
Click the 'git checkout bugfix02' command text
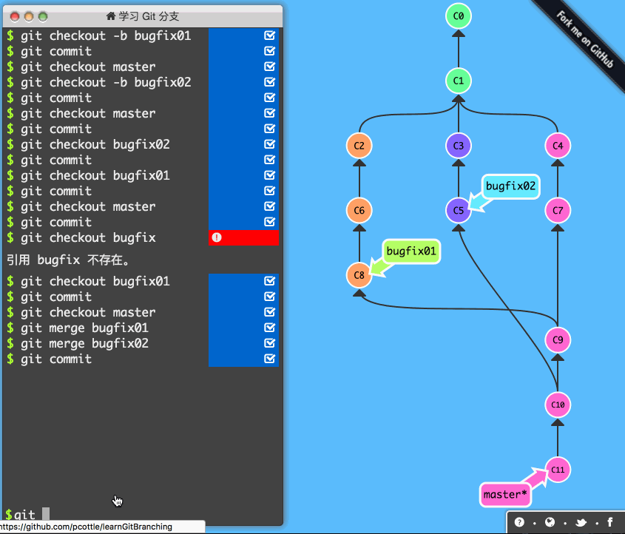click(95, 144)
